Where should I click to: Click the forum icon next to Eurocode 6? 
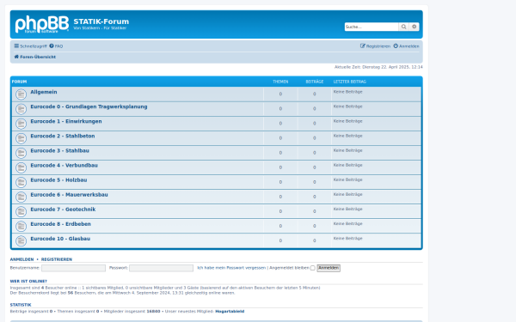coord(21,197)
